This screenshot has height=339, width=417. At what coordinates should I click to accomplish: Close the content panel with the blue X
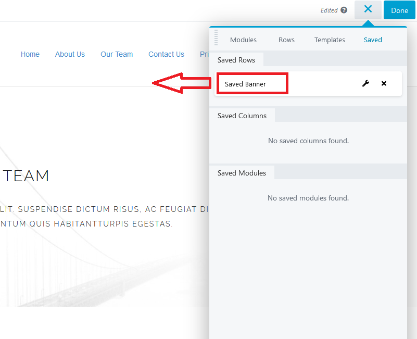click(368, 9)
